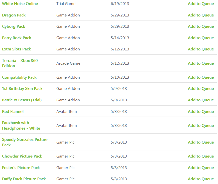
Task: Open Fauxhawk with Headphones - White
Action: 21,126
